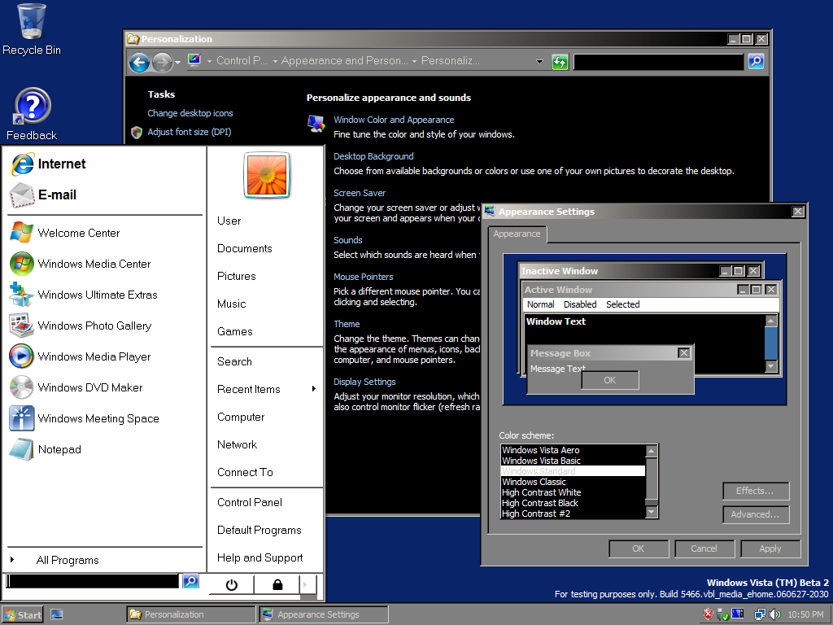
Task: Click the Start menu search field
Action: click(92, 581)
